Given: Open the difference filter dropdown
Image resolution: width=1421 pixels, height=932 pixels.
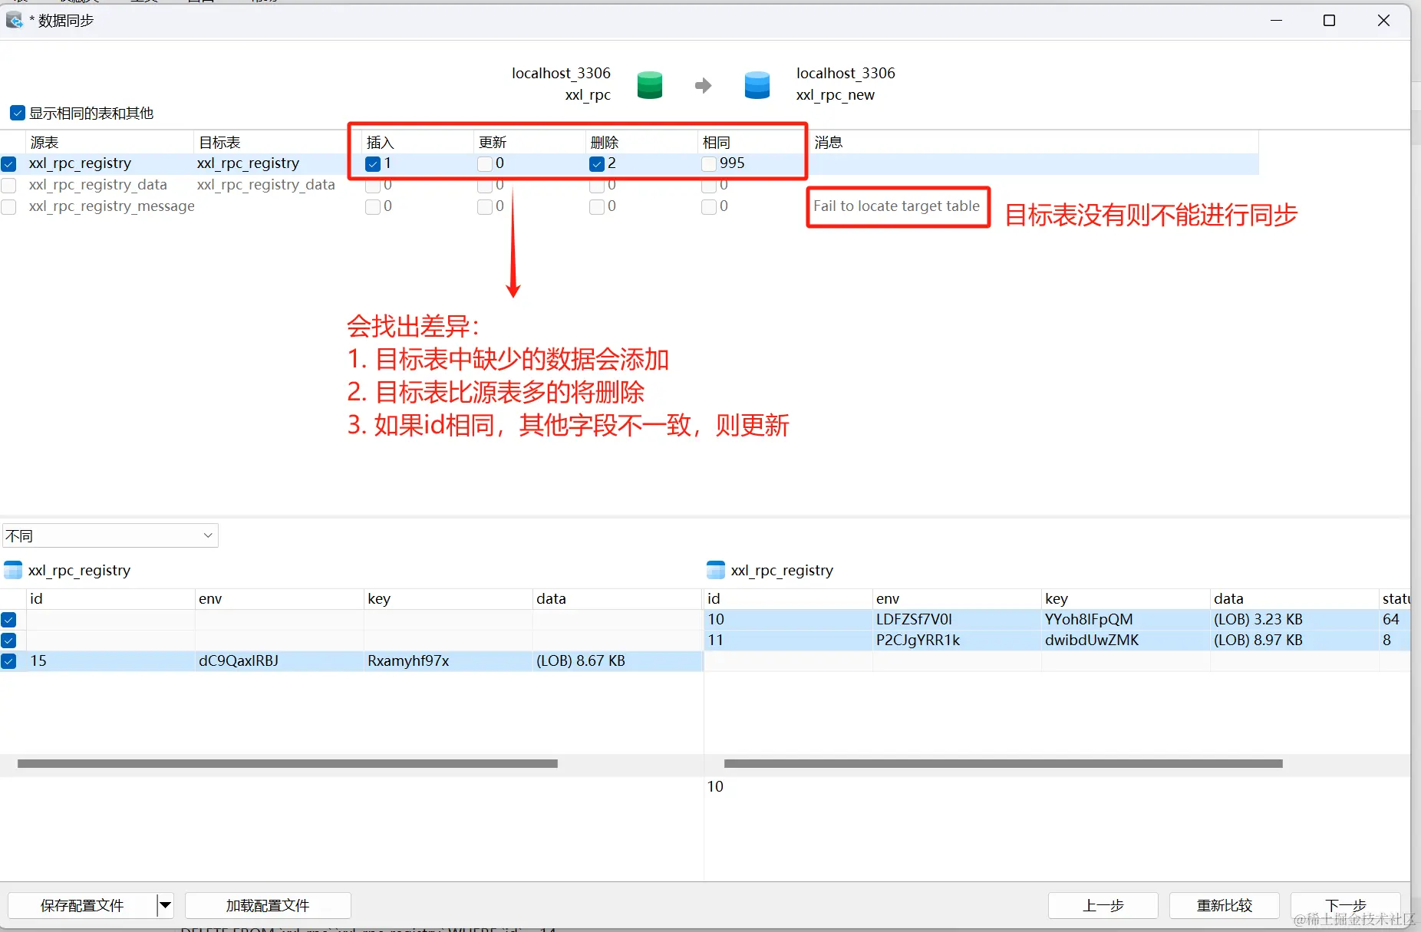Looking at the screenshot, I should click(x=110, y=535).
